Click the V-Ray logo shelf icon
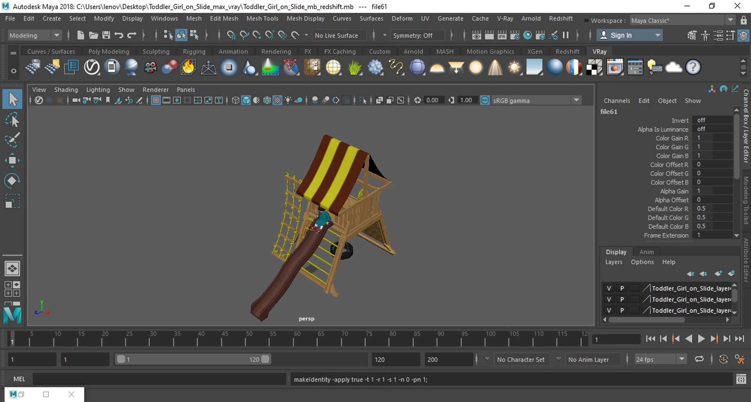751x402 pixels. pos(92,67)
